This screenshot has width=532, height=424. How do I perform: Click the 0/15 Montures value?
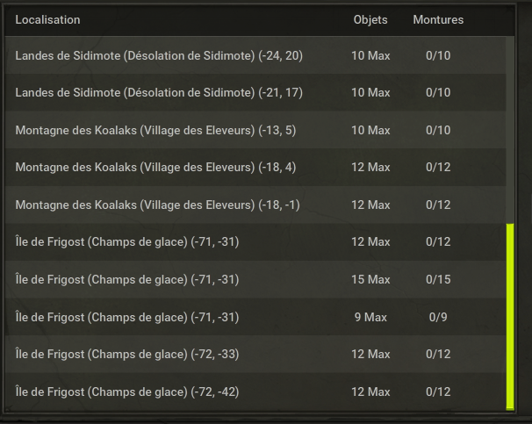coord(438,279)
